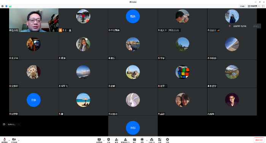Click the meeting duration timer button
Viewport: 266px width, 143px height.
point(242,6)
